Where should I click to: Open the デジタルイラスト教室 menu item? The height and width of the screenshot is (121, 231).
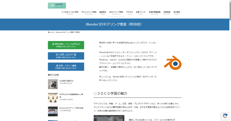[x=70, y=13]
